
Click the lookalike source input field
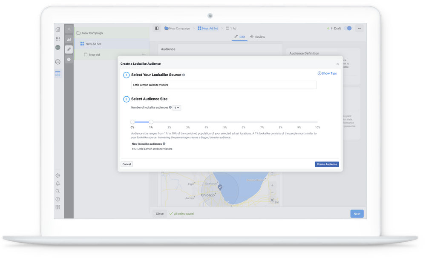tap(224, 85)
